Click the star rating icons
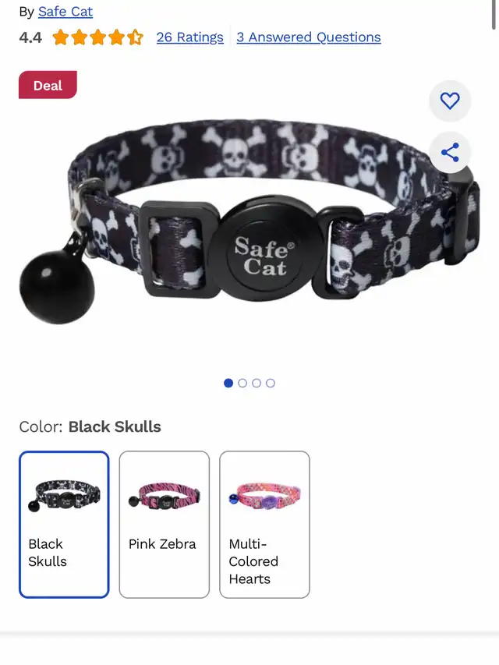 coord(98,37)
